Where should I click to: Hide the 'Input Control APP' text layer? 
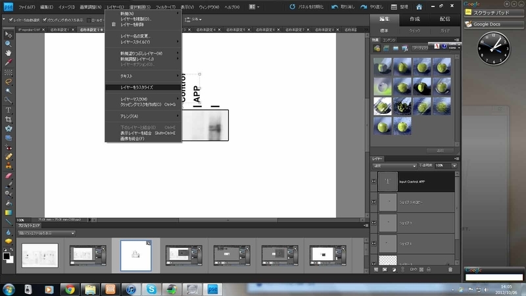(373, 182)
